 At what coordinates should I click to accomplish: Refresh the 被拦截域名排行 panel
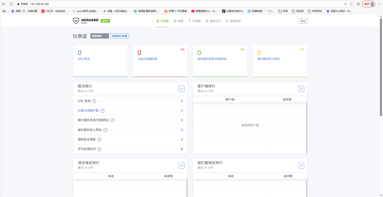(x=301, y=165)
